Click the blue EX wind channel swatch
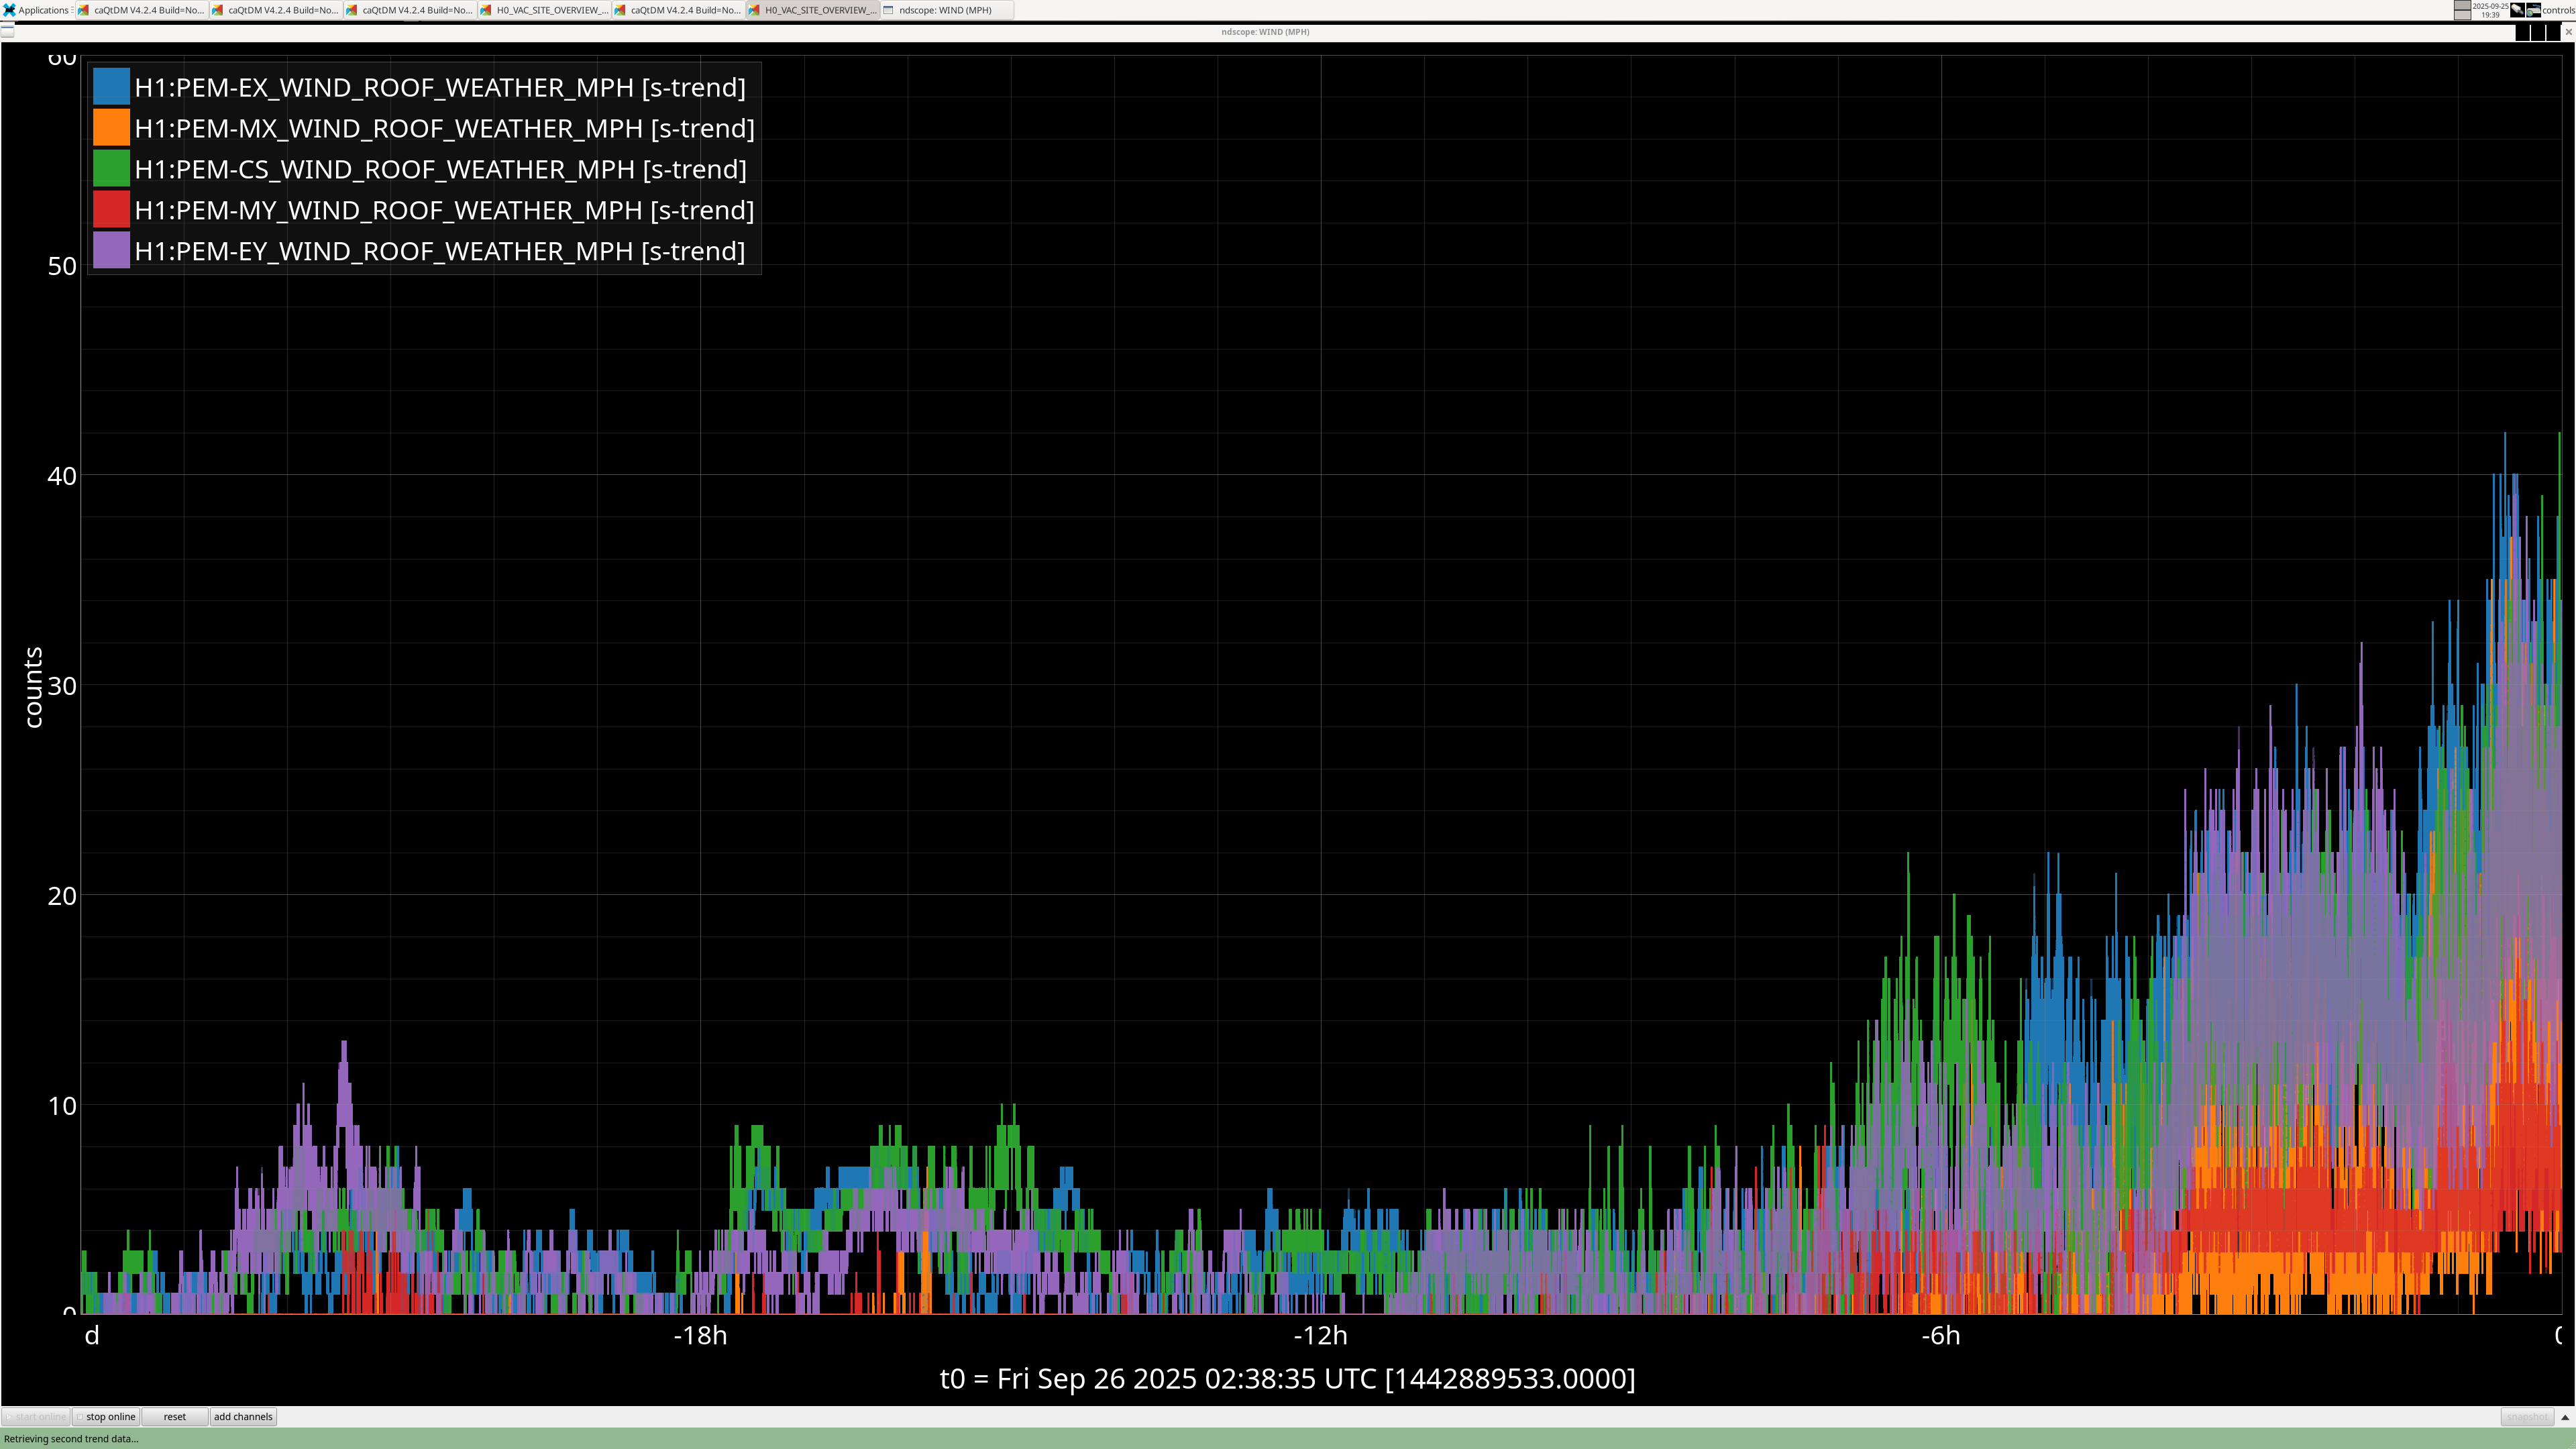Image resolution: width=2576 pixels, height=1449 pixels. click(x=111, y=87)
